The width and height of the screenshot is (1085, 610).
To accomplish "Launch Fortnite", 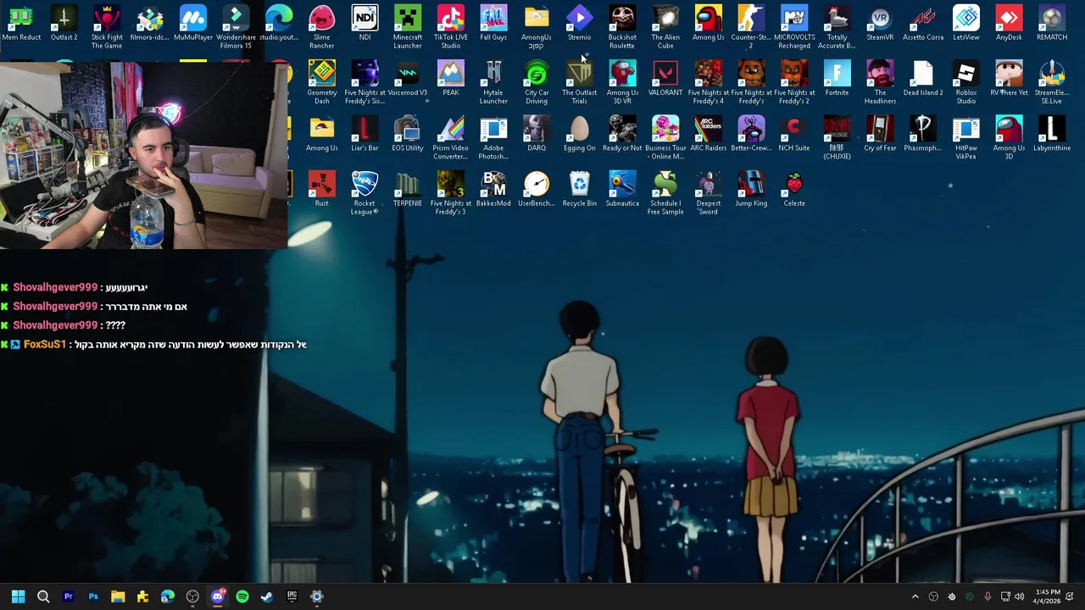I will 837,79.
